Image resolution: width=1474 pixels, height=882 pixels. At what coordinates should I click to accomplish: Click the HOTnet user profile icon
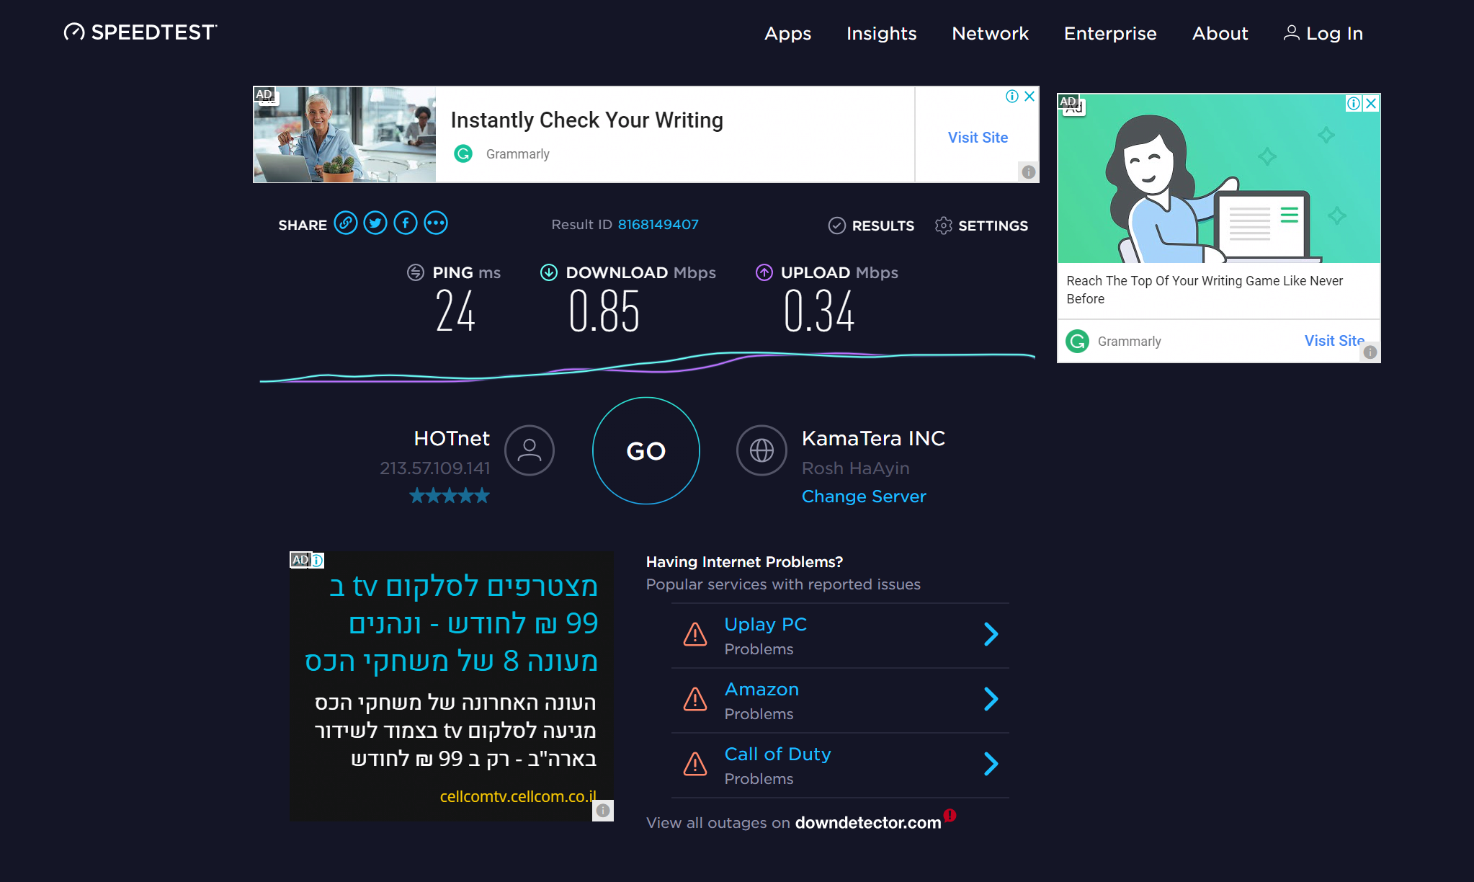[x=530, y=450]
